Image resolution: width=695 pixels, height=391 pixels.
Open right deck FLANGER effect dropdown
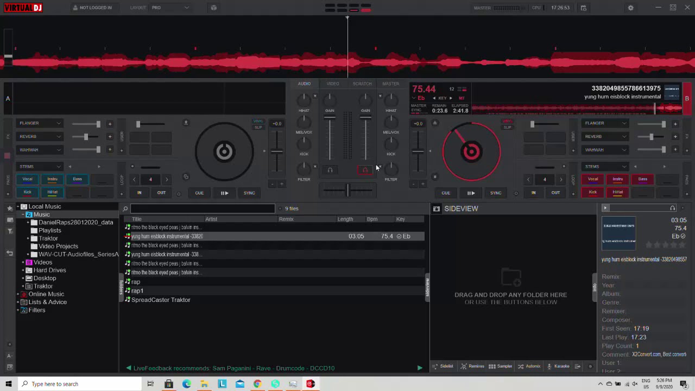(605, 123)
